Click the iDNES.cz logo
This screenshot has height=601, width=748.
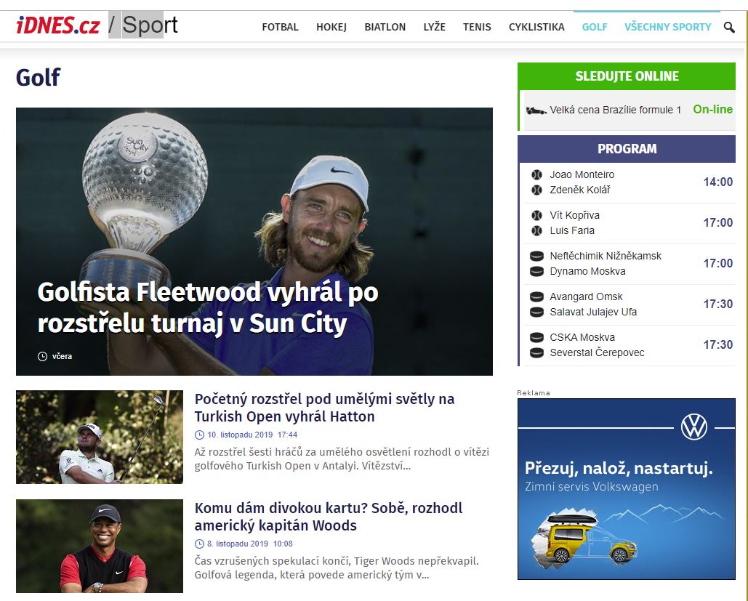tap(58, 25)
